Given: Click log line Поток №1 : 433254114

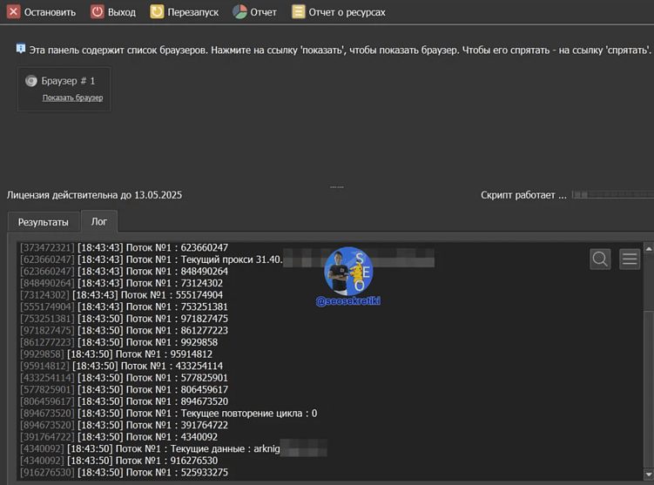Looking at the screenshot, I should pyautogui.click(x=121, y=367).
